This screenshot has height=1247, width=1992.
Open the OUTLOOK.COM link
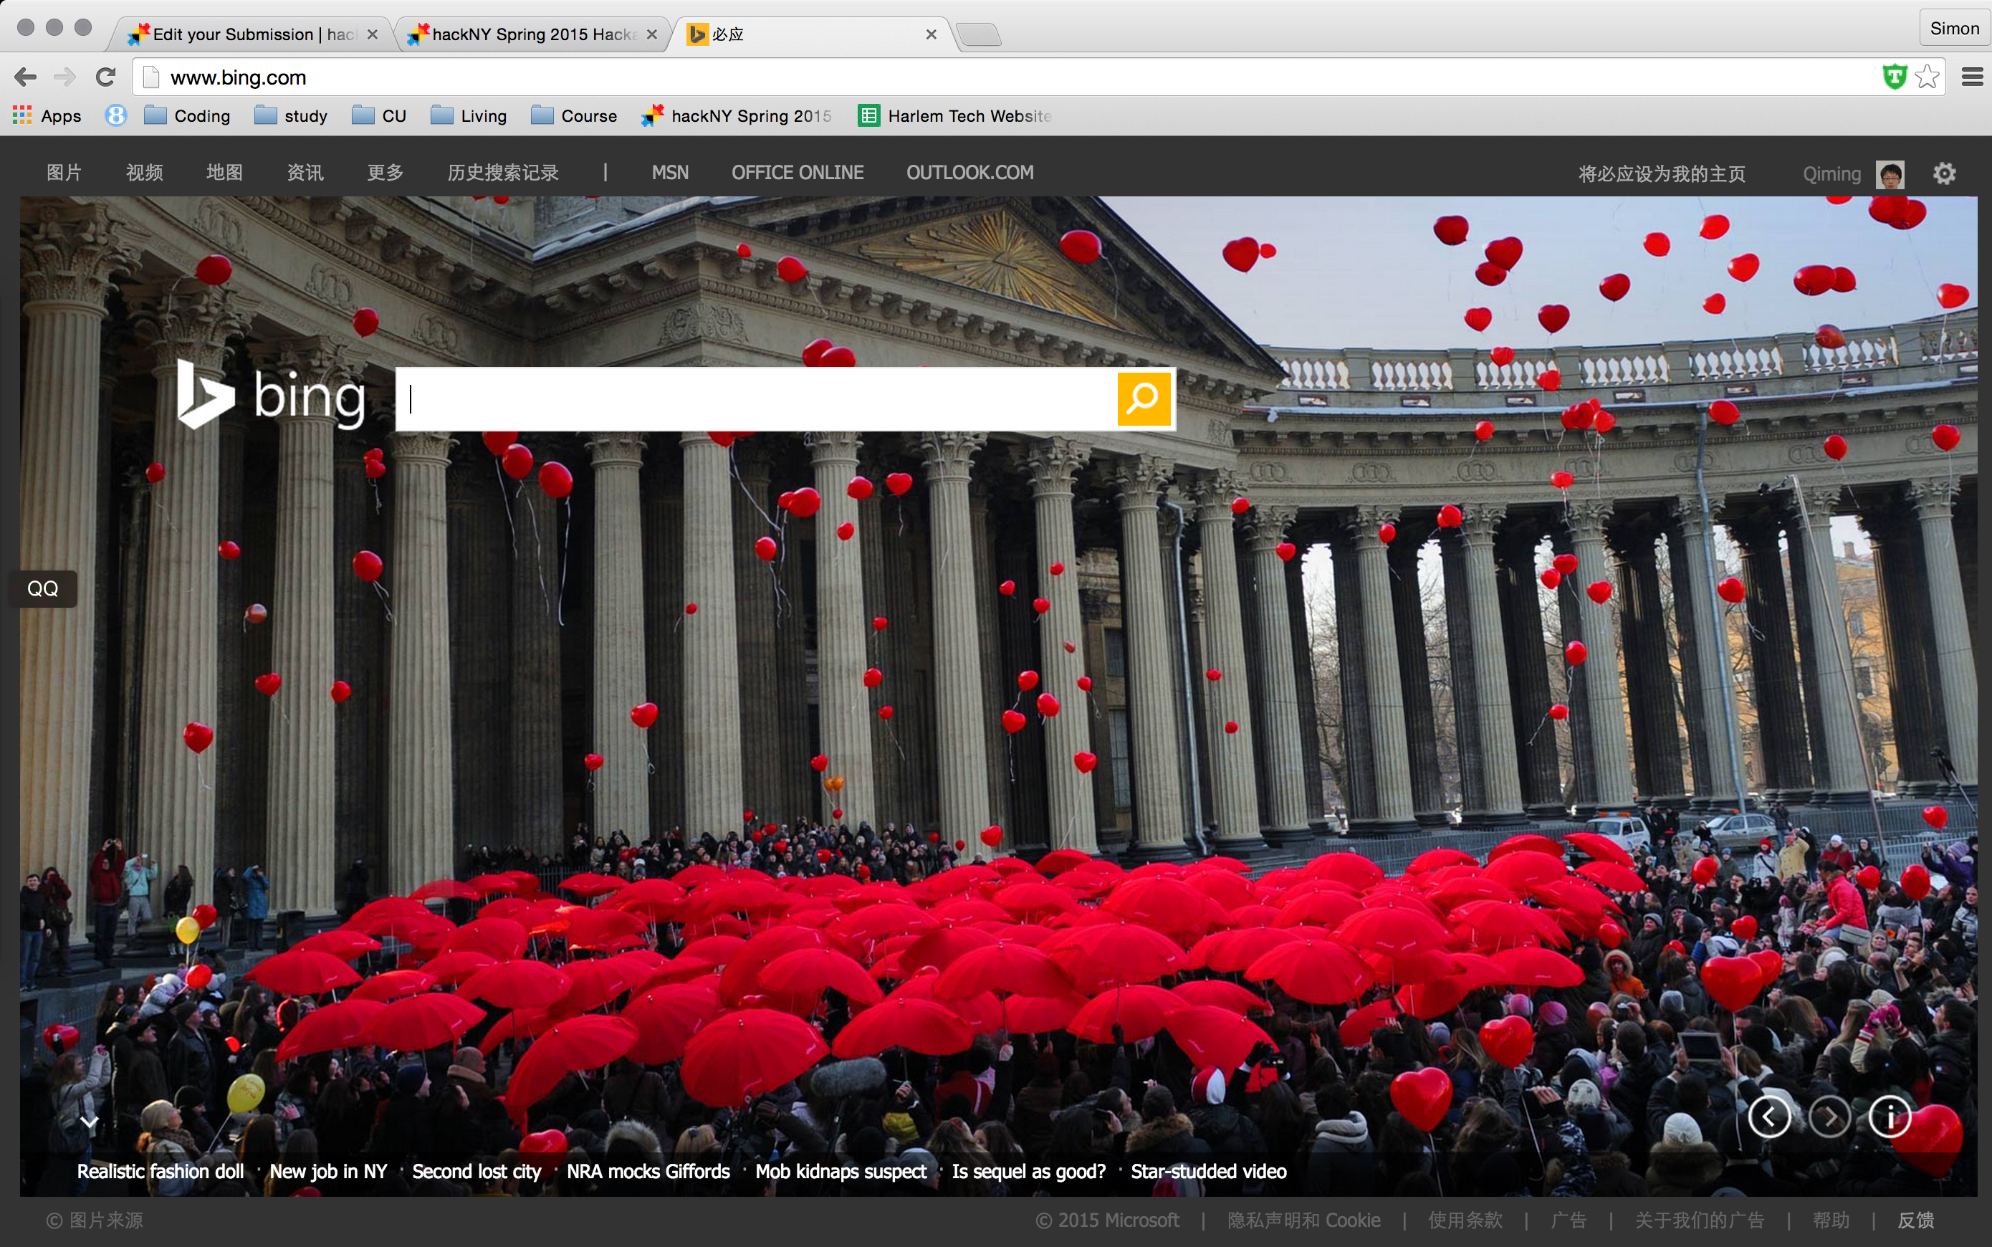pyautogui.click(x=969, y=173)
